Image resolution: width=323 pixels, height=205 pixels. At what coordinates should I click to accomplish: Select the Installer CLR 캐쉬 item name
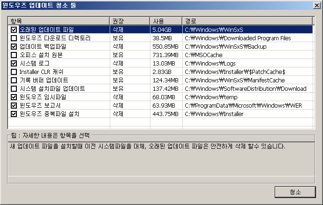click(41, 72)
